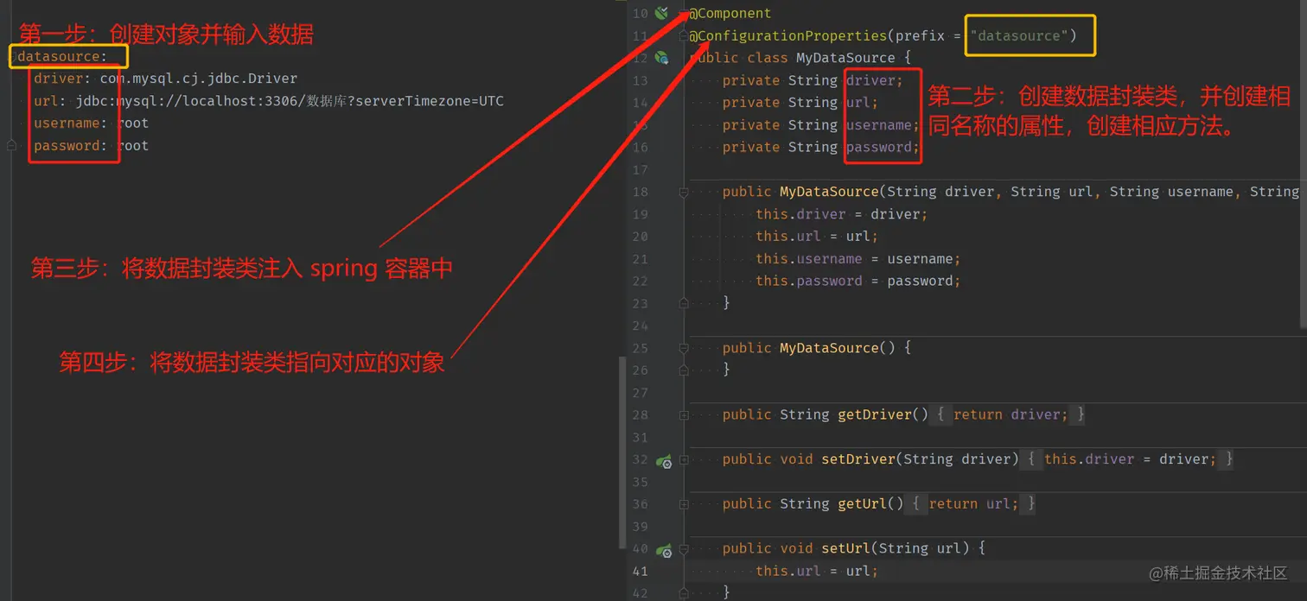Click the setUrl method name on line 40
Viewport: 1307px width, 601px height.
[845, 548]
